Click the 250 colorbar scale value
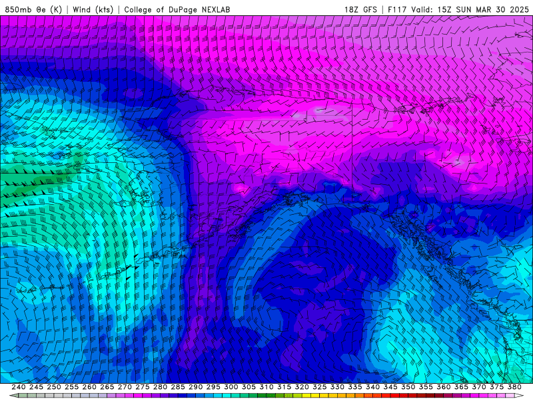Screen dimensions: 533x399 coord(54,387)
